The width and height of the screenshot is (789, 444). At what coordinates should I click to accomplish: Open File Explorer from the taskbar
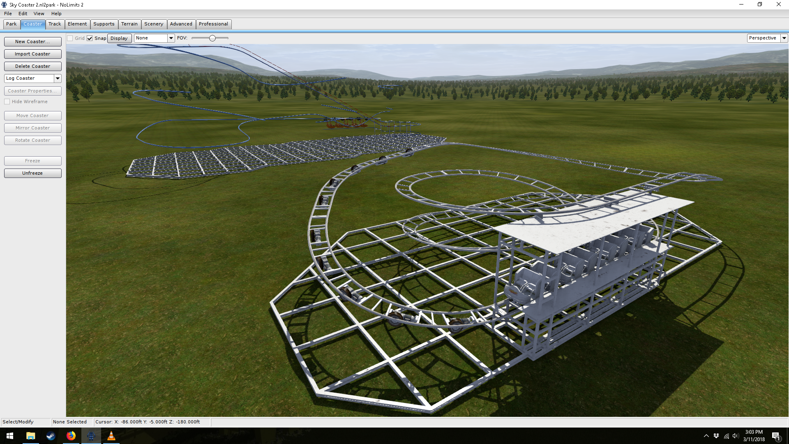[x=30, y=436]
